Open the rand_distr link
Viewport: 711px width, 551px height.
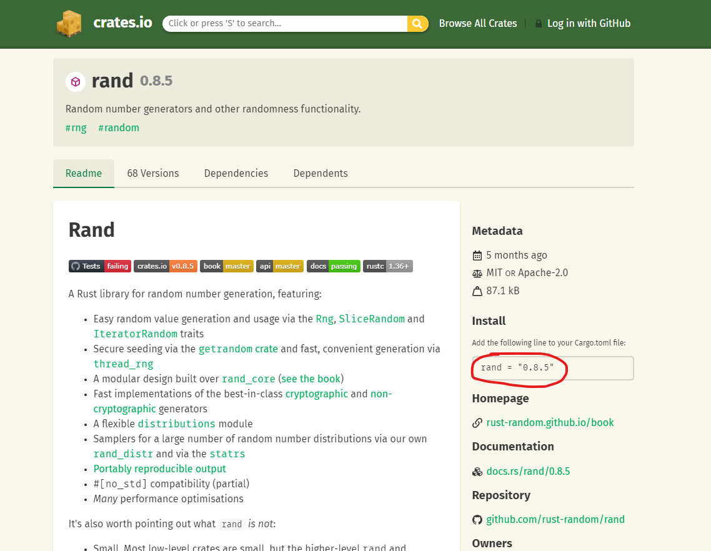[x=123, y=454]
